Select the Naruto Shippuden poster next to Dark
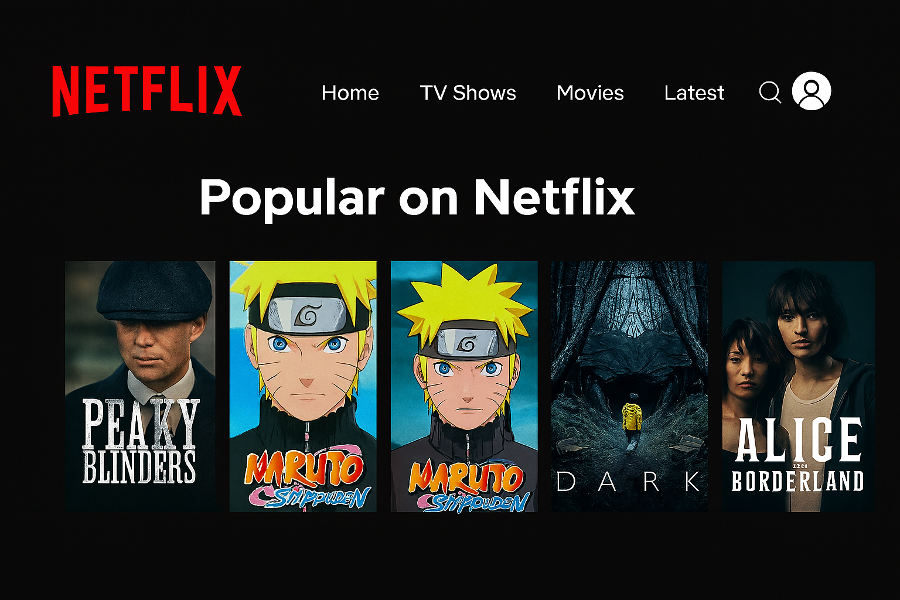The height and width of the screenshot is (600, 900). tap(464, 386)
